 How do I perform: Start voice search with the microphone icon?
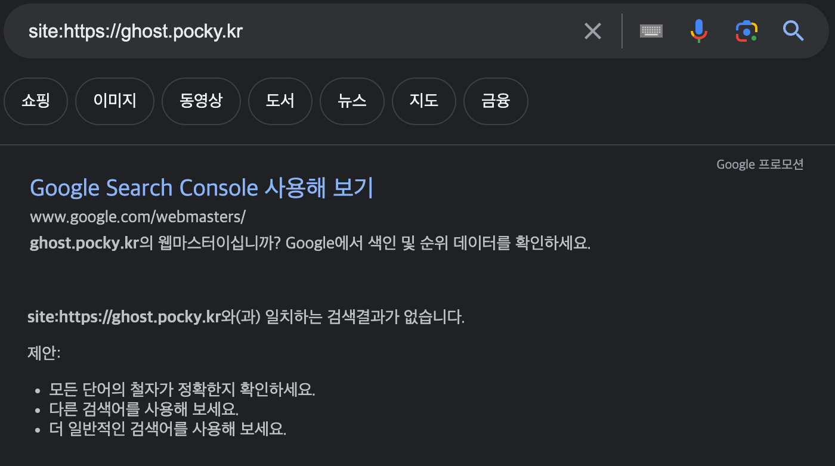[x=699, y=31]
